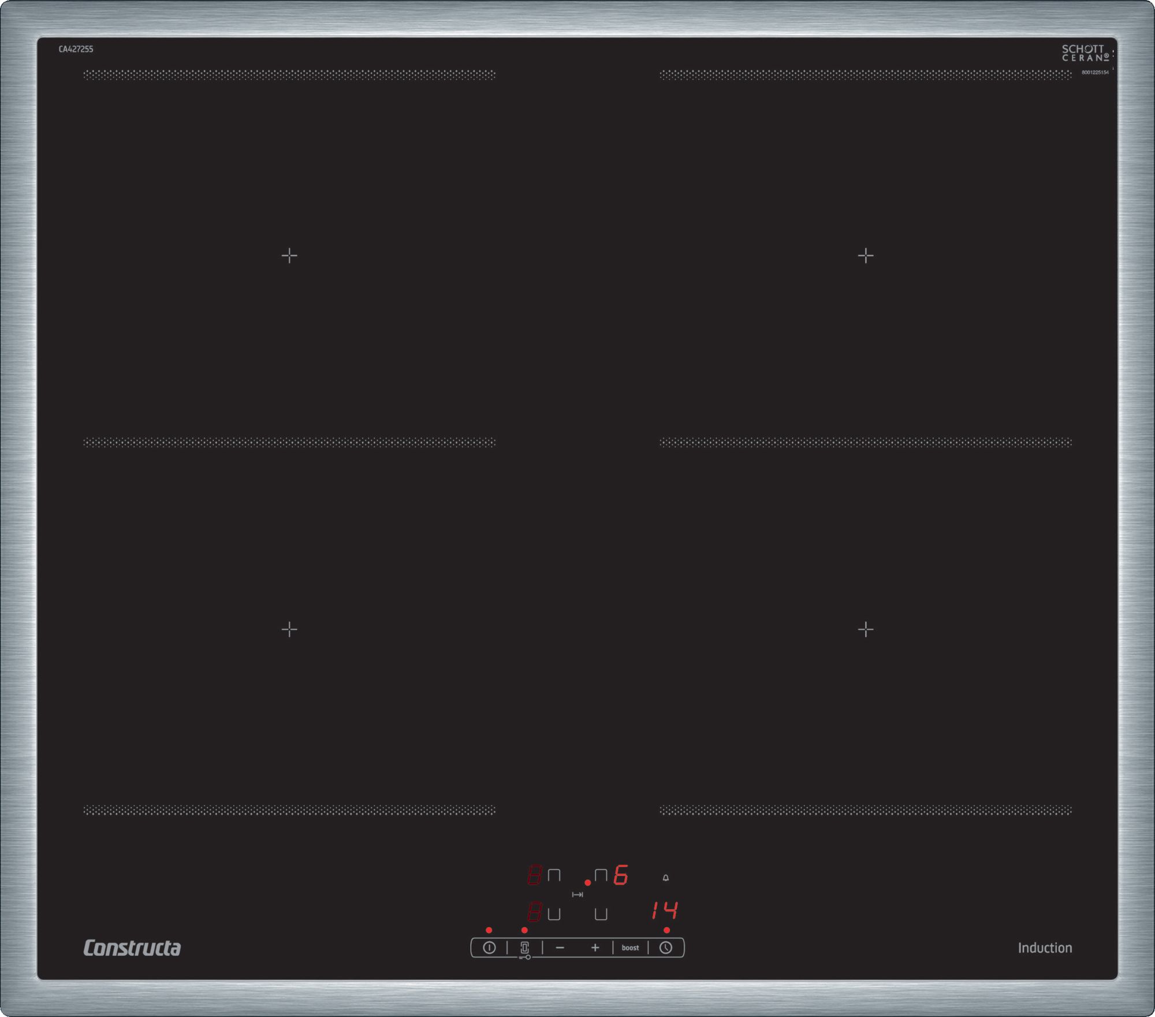Decrease heat with the minus key
This screenshot has height=1017, width=1155.
coord(560,948)
